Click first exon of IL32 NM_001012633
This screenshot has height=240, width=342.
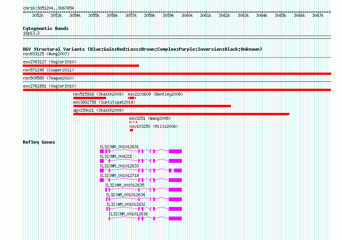point(102,170)
